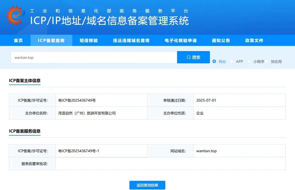
Task: Click the 工业和信息化部政务服务平台 header text
Action: tap(109, 11)
